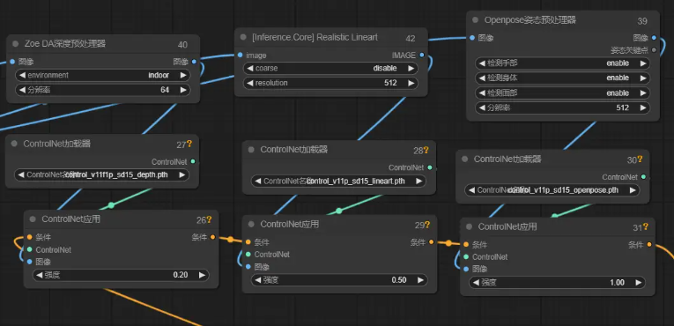
Task: Click the IMAGE output port of Realistic Lineart
Action: pyautogui.click(x=422, y=55)
